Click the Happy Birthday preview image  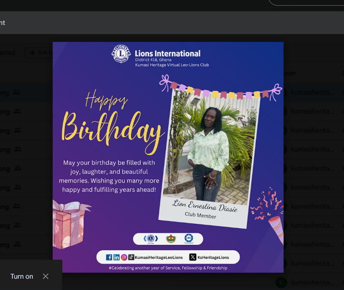point(168,157)
